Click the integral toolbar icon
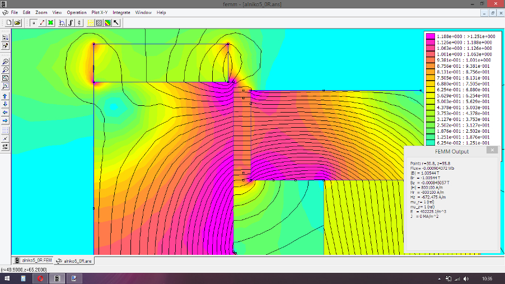This screenshot has height=284, width=505. tap(71, 23)
